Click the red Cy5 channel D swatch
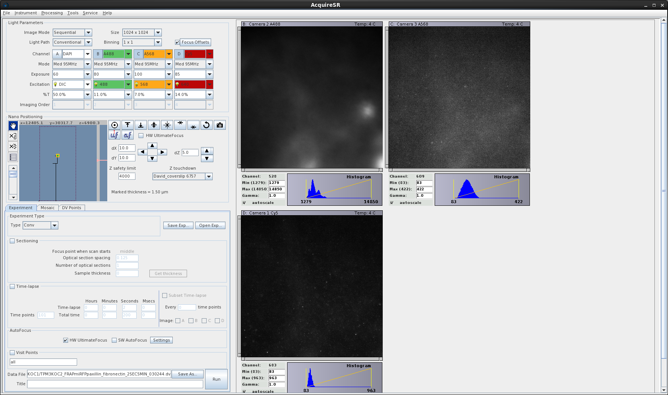This screenshot has width=668, height=395. (x=195, y=54)
